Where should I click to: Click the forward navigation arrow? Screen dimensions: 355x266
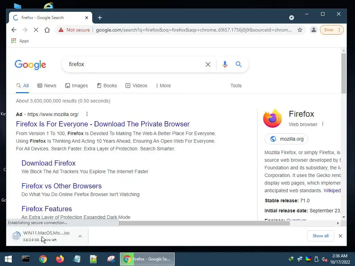point(25,30)
